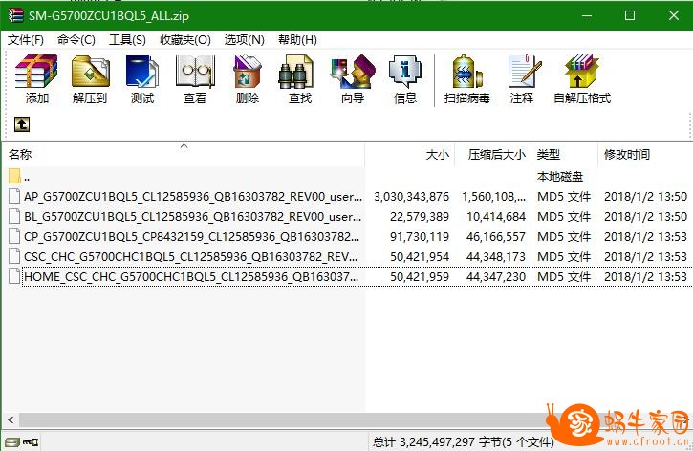Click the 查找 (Find) binoculars icon

point(295,72)
